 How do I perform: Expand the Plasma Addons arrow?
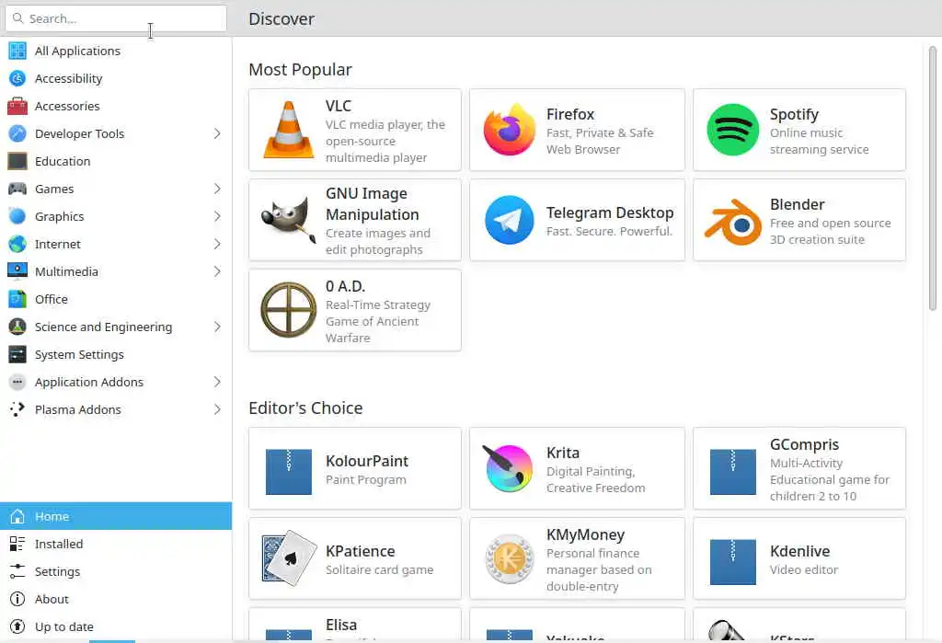click(217, 410)
